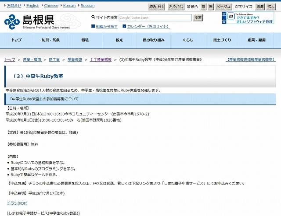
Task: Open the 防災・気象 navigation tab
Action: pos(51,40)
